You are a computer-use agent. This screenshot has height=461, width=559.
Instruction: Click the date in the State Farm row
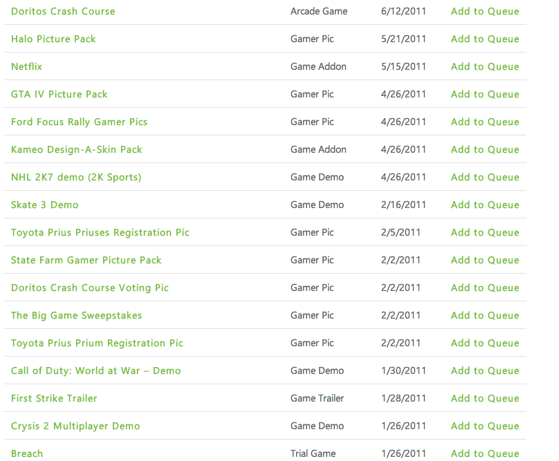coord(401,260)
